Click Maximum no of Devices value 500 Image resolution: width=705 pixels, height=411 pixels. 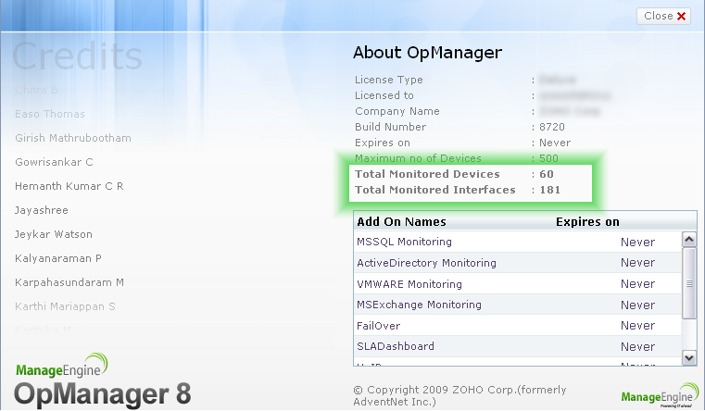click(x=548, y=158)
